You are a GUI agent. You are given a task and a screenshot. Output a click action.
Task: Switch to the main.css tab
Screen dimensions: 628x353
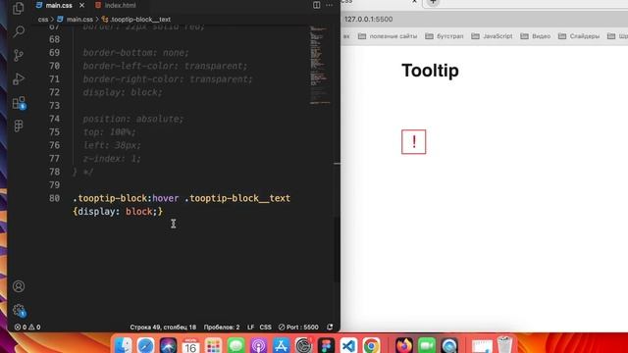click(59, 5)
